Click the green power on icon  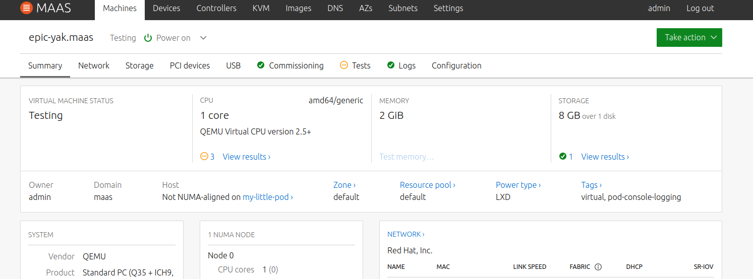click(x=148, y=38)
